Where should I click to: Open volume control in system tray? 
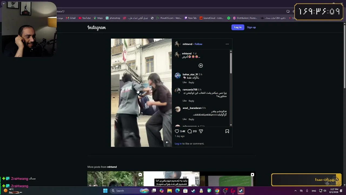[x=325, y=191]
